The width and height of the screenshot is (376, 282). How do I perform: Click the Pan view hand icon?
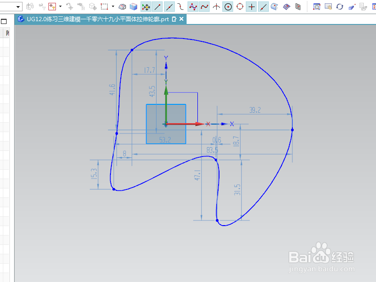pyautogui.click(x=328, y=7)
